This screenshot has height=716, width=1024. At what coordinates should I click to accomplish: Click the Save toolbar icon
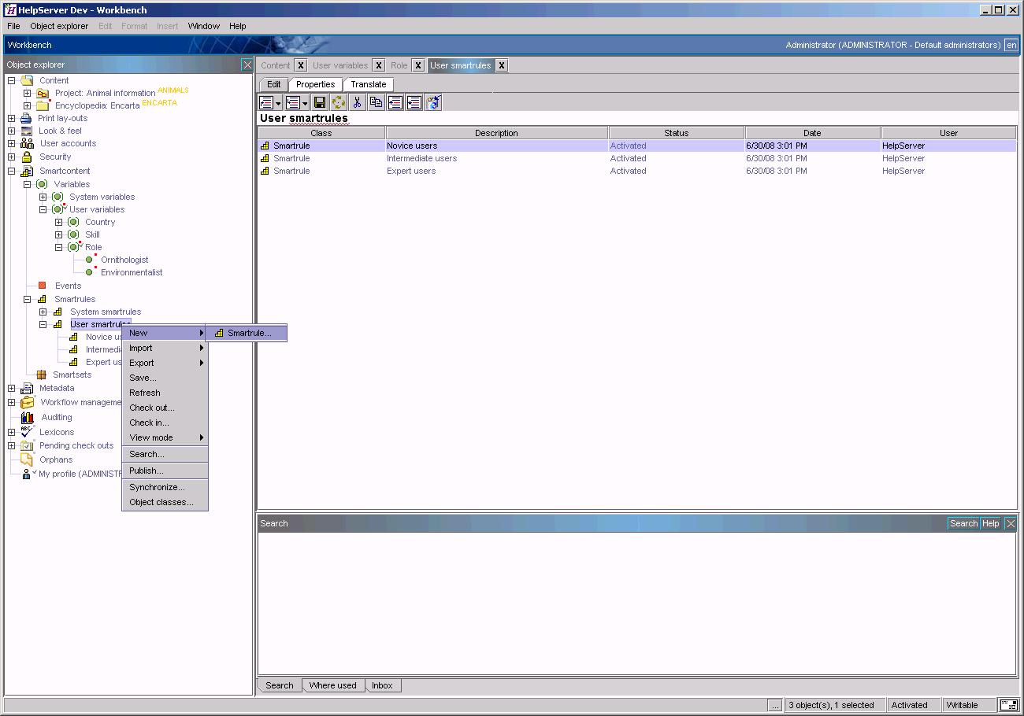click(320, 102)
